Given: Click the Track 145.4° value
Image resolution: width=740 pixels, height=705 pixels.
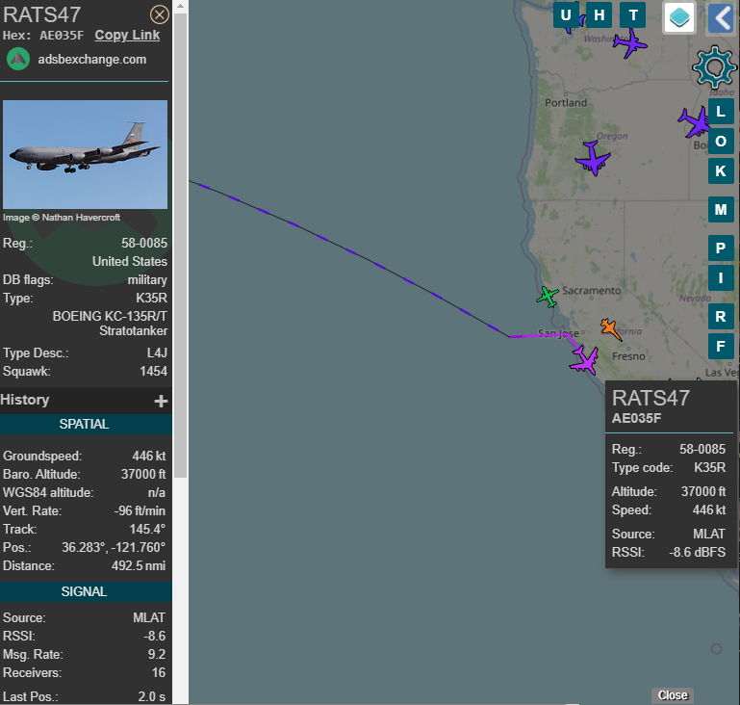Looking at the screenshot, I should coord(147,530).
